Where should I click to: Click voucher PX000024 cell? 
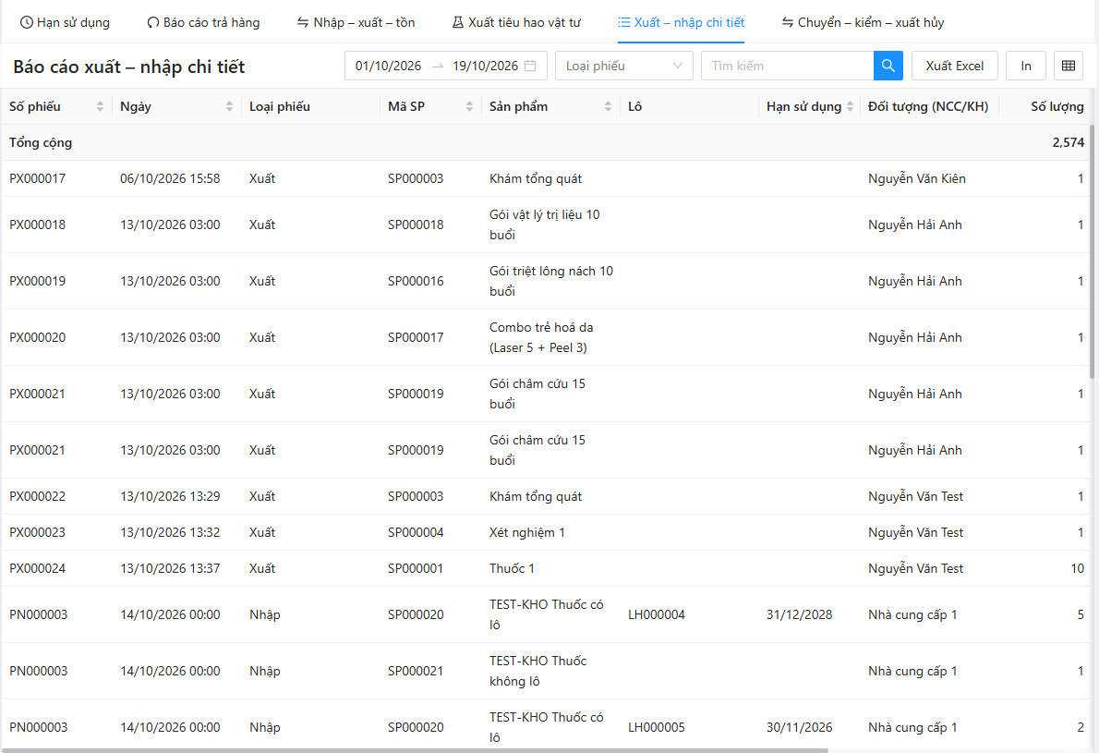37,568
